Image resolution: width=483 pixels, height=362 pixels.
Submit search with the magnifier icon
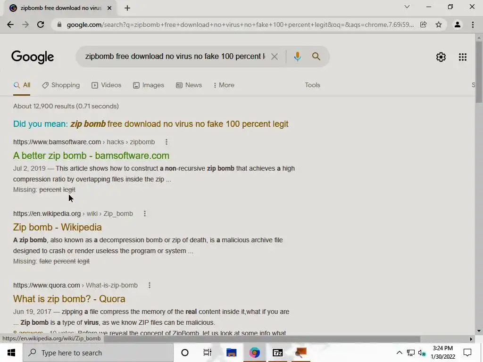(316, 57)
